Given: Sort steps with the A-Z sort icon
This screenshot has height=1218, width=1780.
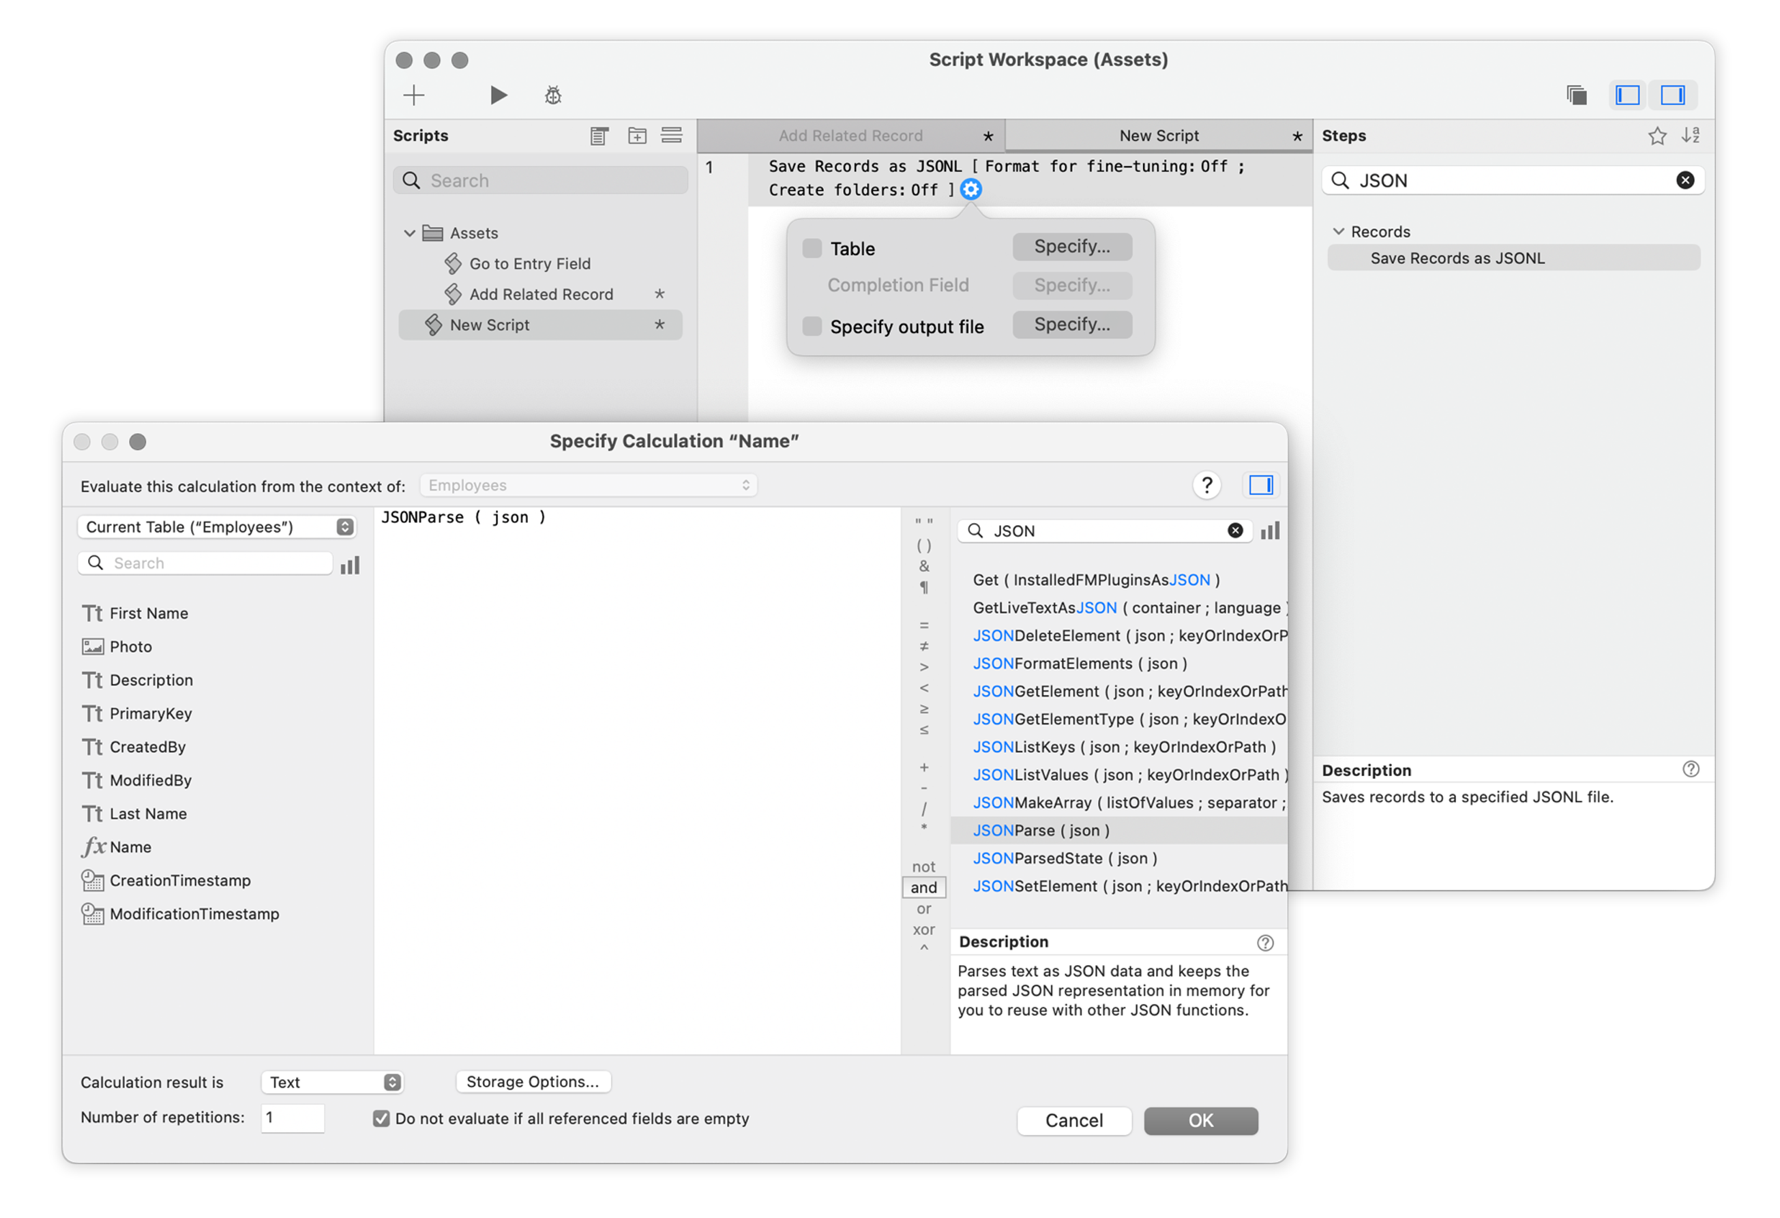Looking at the screenshot, I should point(1691,136).
